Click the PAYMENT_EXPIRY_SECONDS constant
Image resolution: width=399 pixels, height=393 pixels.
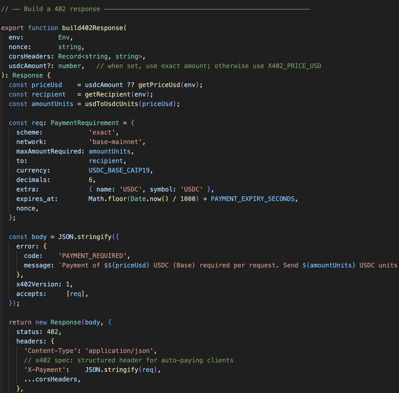pos(253,199)
